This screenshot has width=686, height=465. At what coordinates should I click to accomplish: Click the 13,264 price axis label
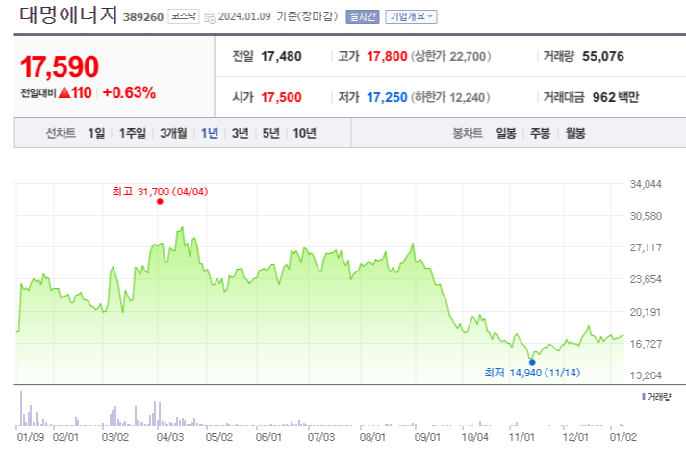pyautogui.click(x=646, y=375)
